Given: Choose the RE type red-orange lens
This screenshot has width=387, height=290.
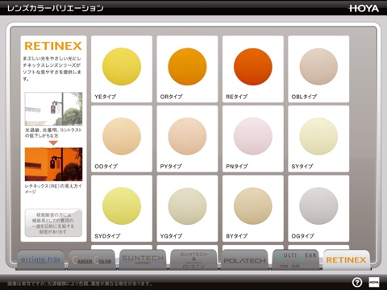Looking at the screenshot, I should point(253,68).
